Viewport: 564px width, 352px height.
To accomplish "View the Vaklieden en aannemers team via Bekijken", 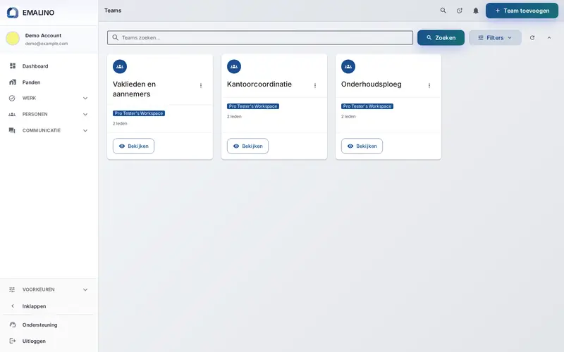I will [x=133, y=146].
